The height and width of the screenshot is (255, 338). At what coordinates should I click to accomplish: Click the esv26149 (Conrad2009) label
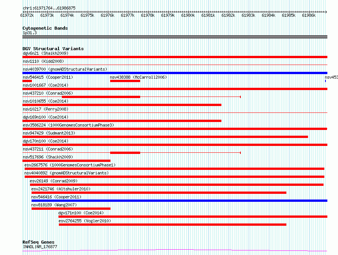pos(54,181)
